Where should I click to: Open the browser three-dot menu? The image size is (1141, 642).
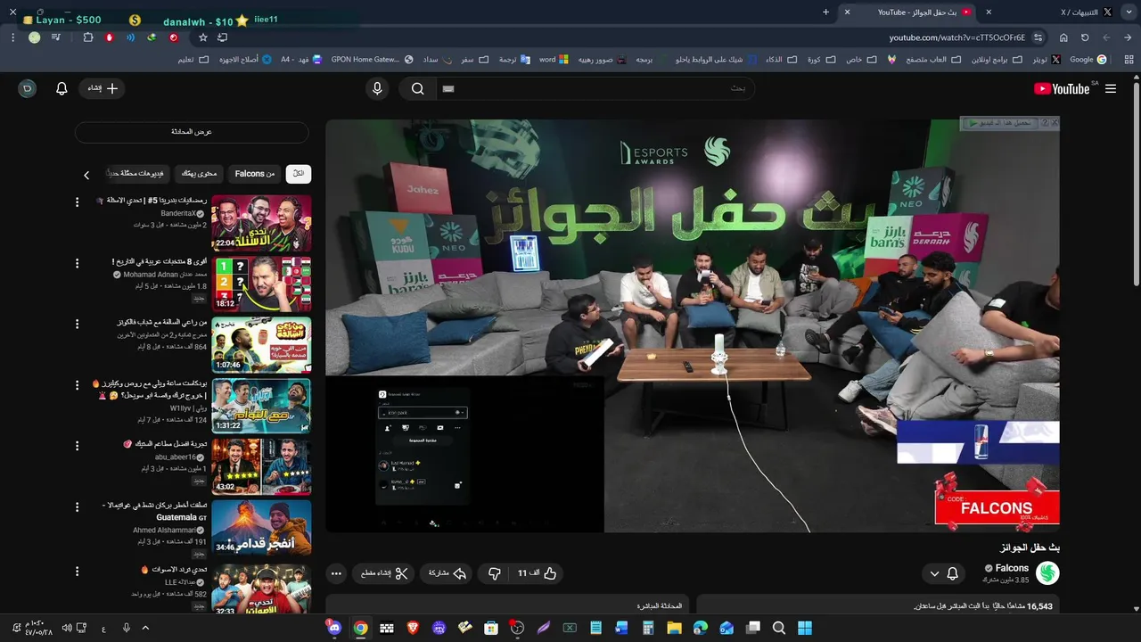tap(12, 37)
